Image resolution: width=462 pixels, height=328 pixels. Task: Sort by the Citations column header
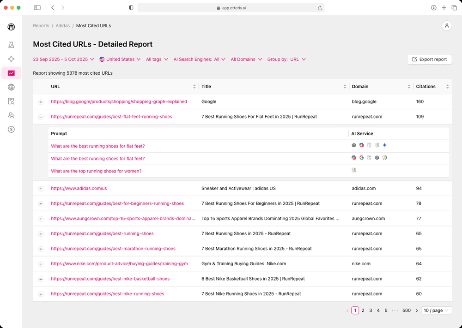click(426, 87)
